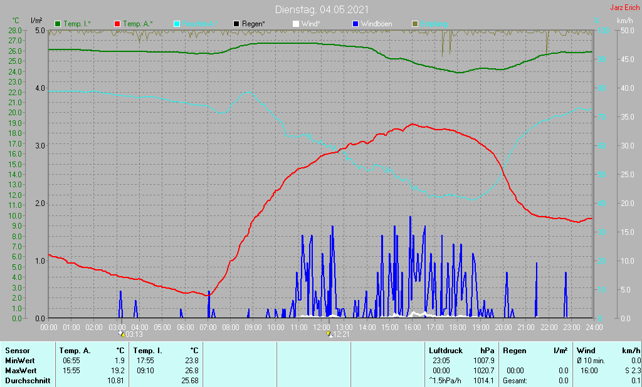The image size is (642, 387).
Task: Click the marker icon at 03:13
Action: pyautogui.click(x=121, y=334)
